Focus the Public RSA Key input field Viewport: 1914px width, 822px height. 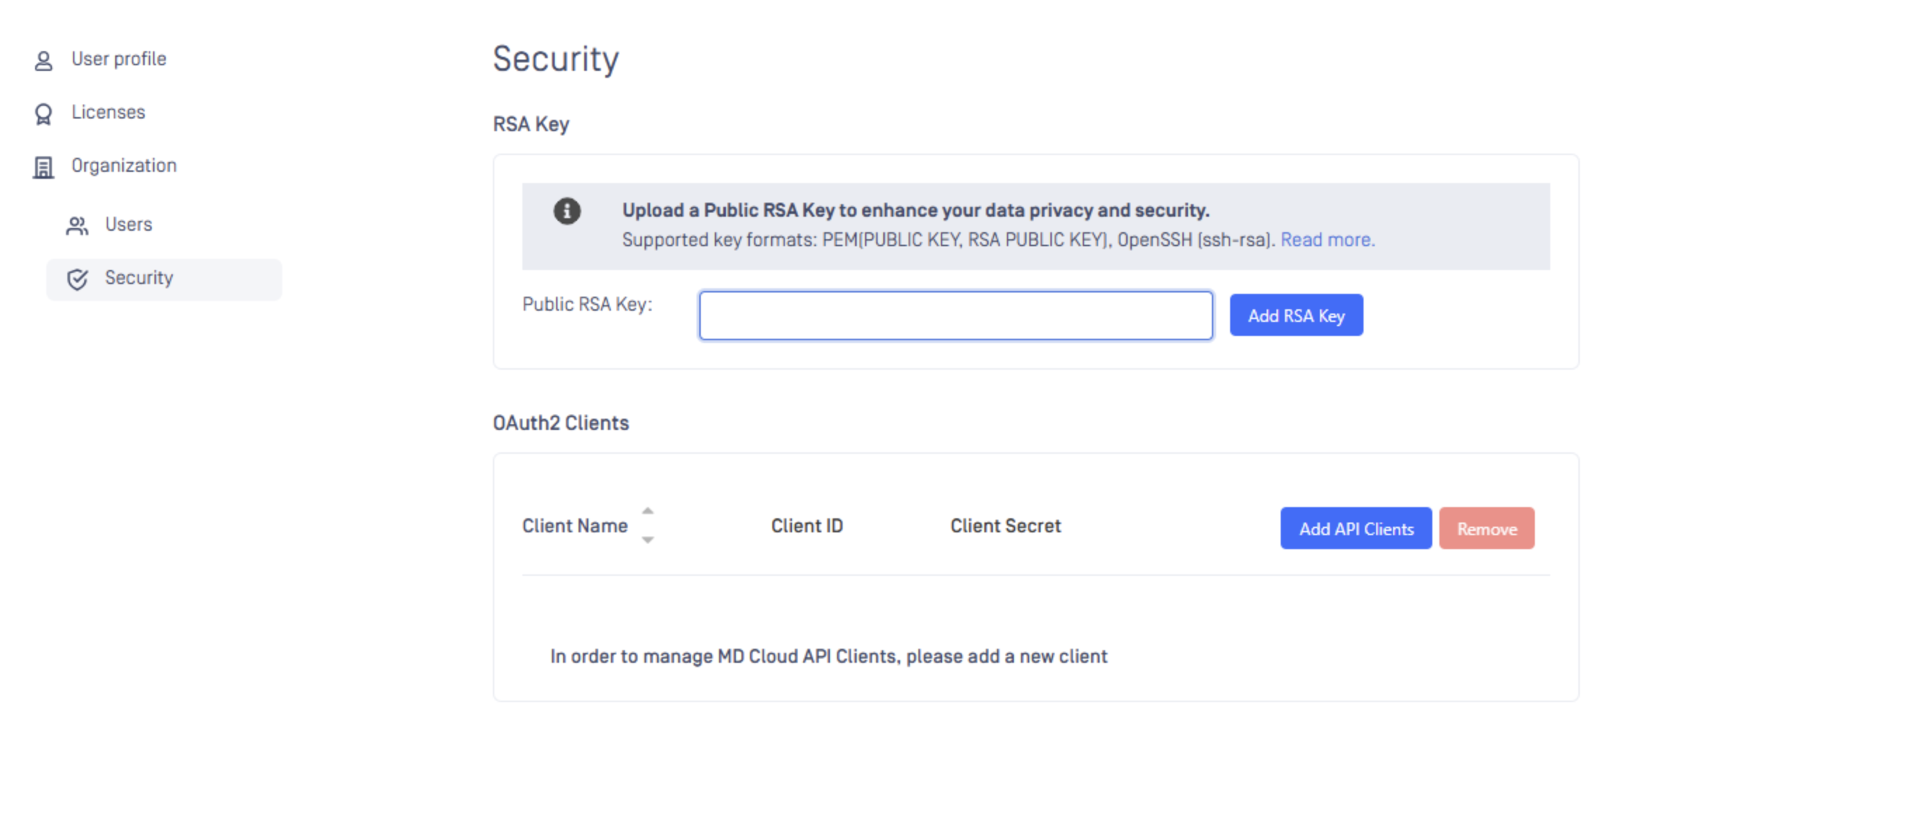point(956,316)
